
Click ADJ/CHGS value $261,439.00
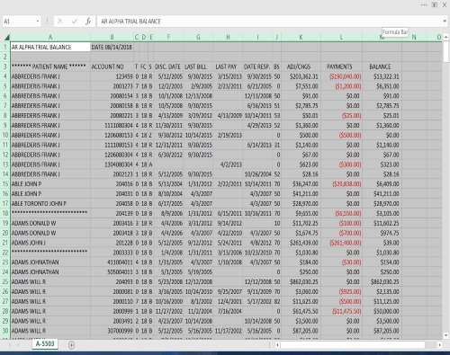tap(301, 243)
